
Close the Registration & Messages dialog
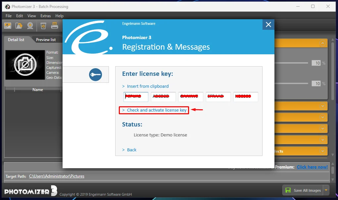click(268, 25)
